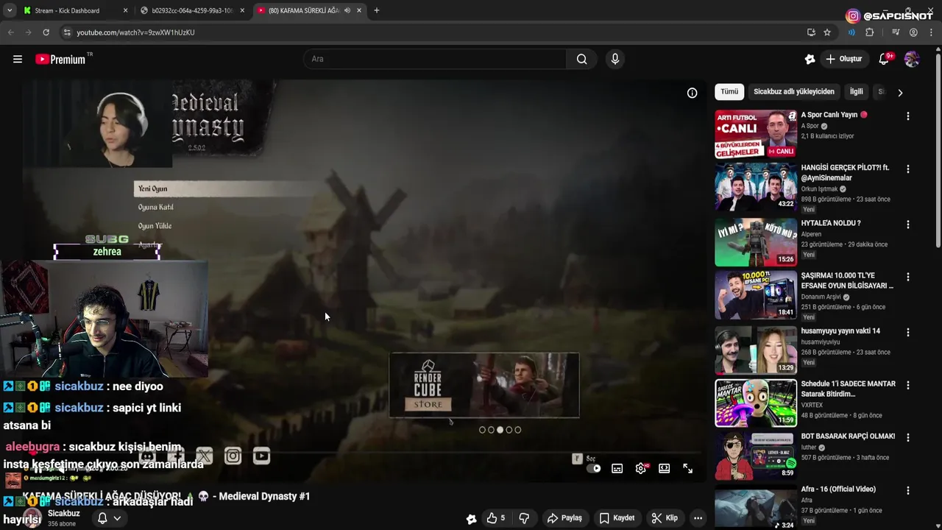The height and width of the screenshot is (530, 942).
Task: Click the install app icon in address bar
Action: 811,32
